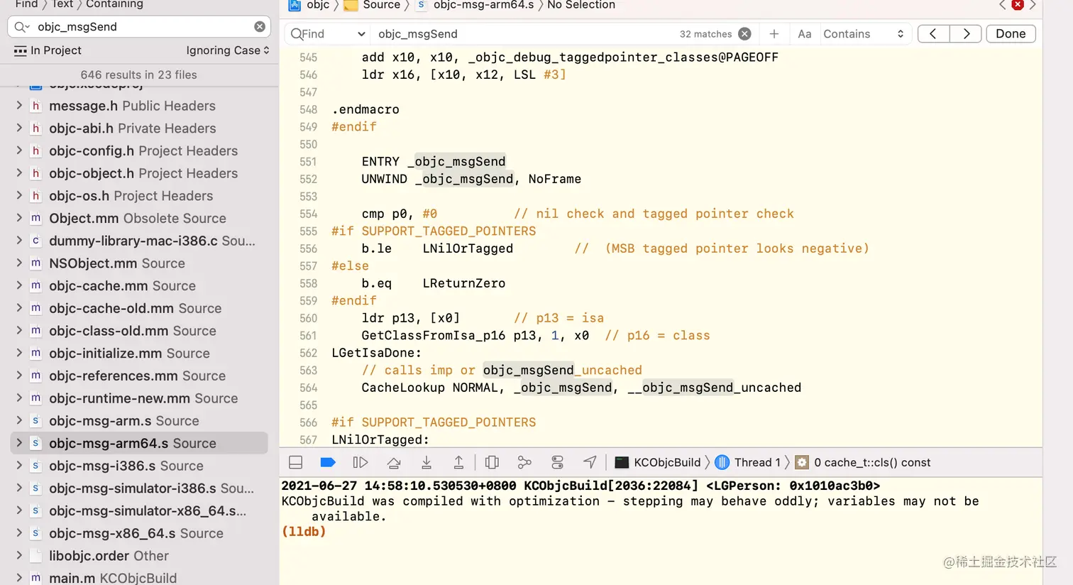The width and height of the screenshot is (1073, 585).
Task: Select objc-msg-arm.s Source row
Action: (x=139, y=421)
